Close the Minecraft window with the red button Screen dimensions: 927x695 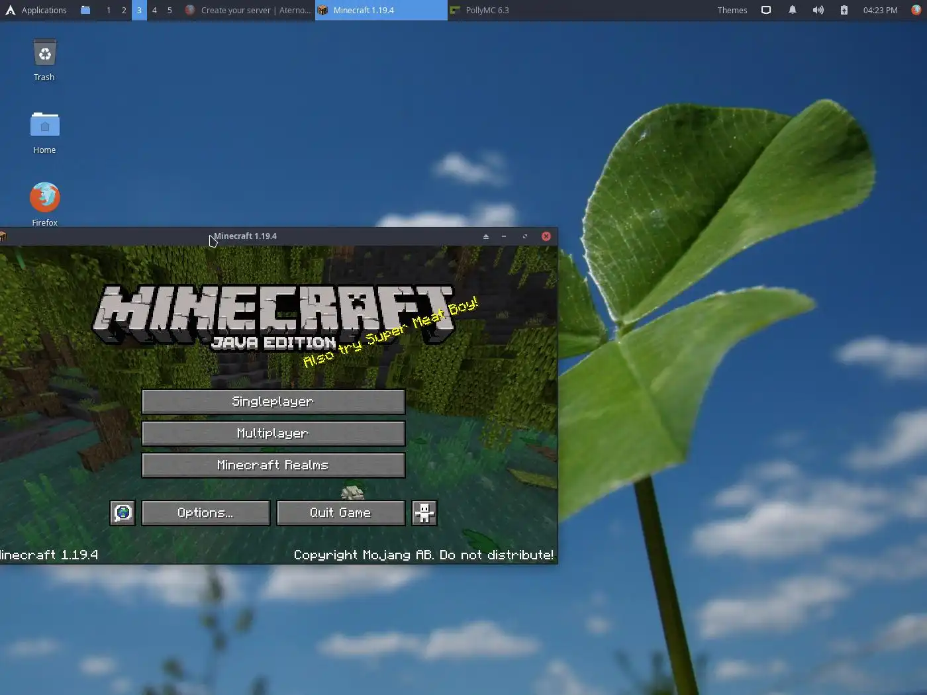coord(546,236)
